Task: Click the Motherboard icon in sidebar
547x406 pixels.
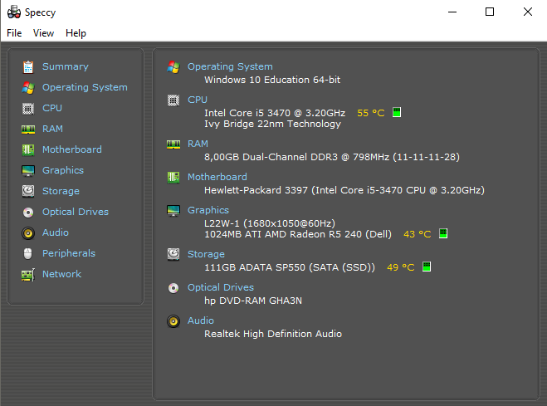Action: [x=28, y=149]
